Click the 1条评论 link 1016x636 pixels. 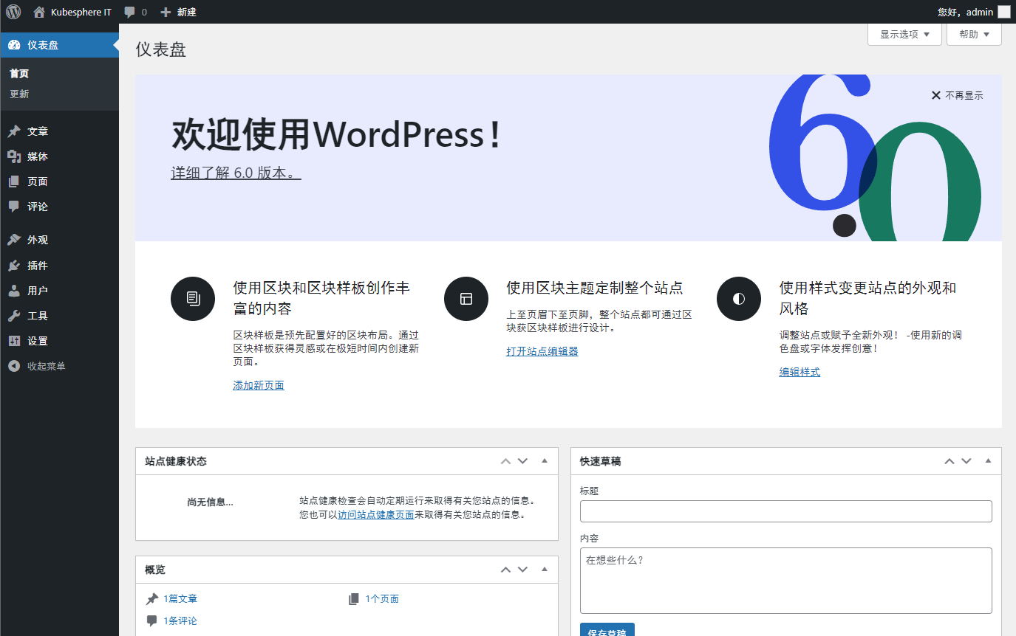click(x=180, y=621)
